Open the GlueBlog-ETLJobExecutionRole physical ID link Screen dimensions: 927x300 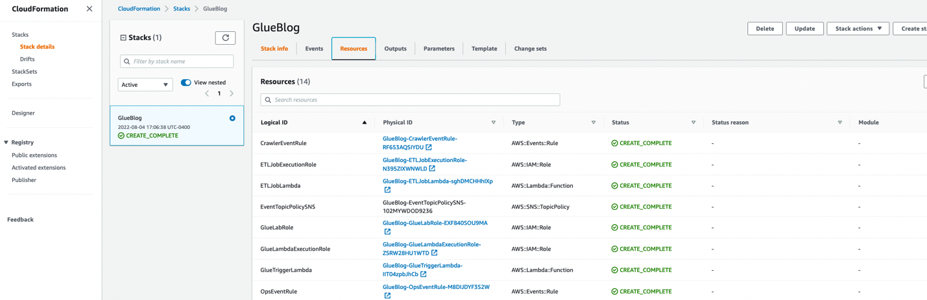(x=424, y=165)
